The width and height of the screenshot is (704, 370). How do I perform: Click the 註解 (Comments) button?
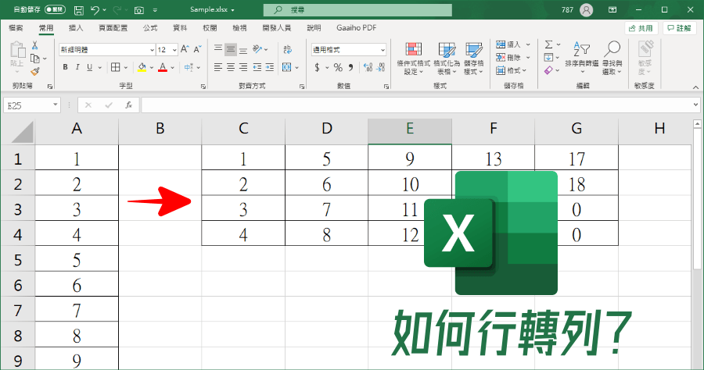679,28
